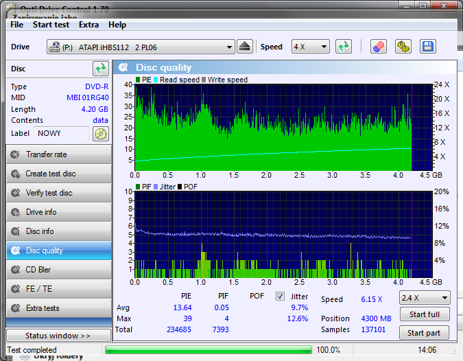Open the Disc info page
The height and width of the screenshot is (361, 463).
click(59, 231)
